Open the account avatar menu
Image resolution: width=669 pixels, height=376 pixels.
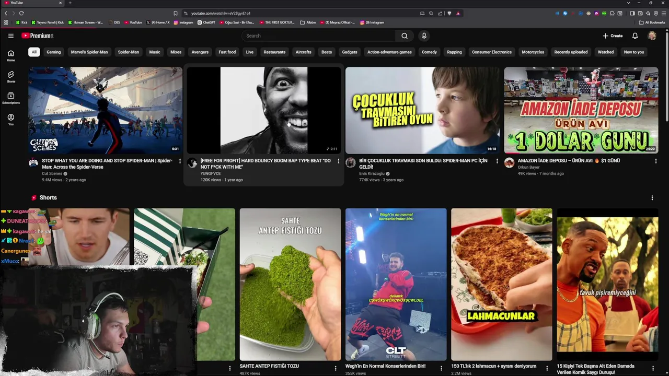[x=652, y=36]
